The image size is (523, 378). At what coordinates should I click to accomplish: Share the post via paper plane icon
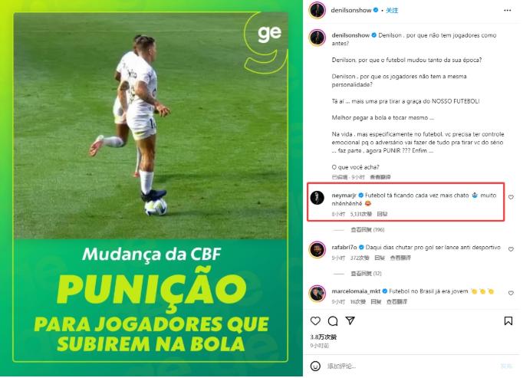[x=350, y=321]
